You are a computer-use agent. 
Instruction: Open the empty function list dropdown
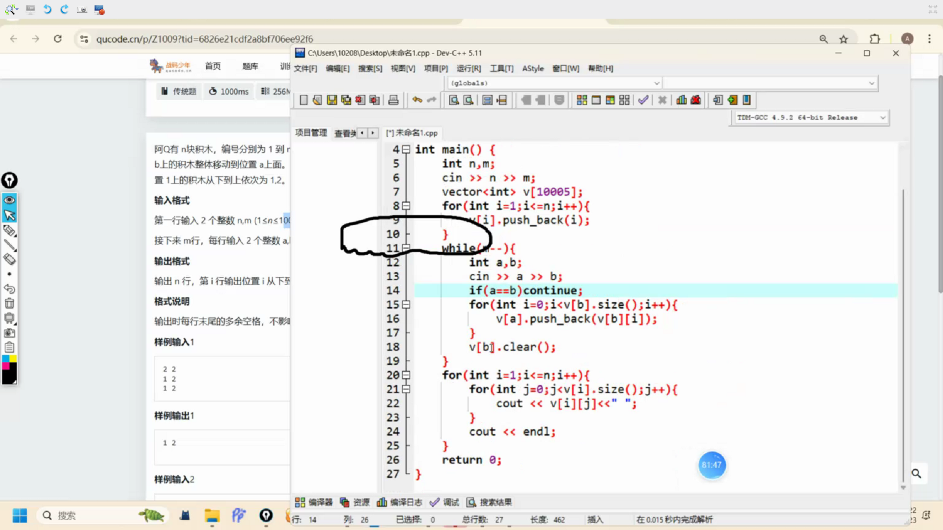pyautogui.click(x=770, y=83)
